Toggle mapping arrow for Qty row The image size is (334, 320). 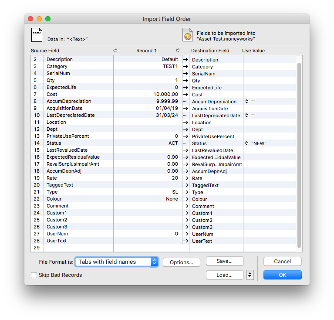point(186,80)
